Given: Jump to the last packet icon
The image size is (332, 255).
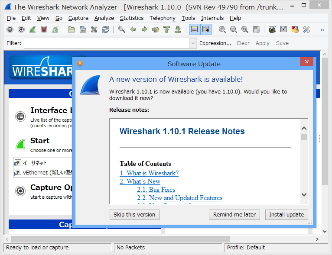Looking at the screenshot, I should [178, 29].
